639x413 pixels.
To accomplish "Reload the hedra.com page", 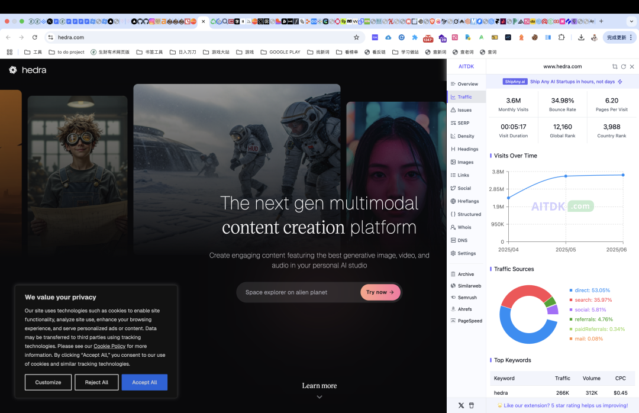I will [x=35, y=37].
